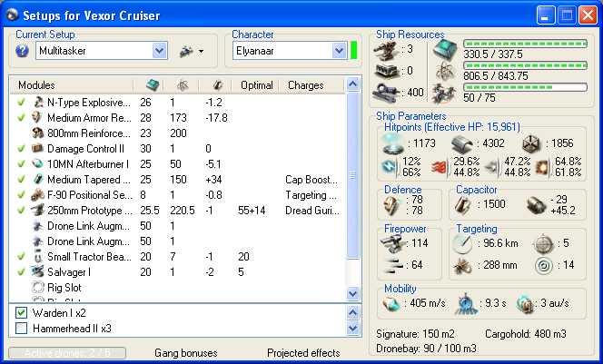Select the empty Rig Slot row
The height and width of the screenshot is (364, 603).
tap(178, 288)
